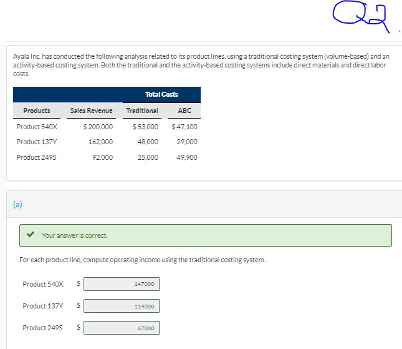Viewport: 402px width, 349px height.
Task: Click the 92,000 sales revenue cell
Action: tap(103, 157)
